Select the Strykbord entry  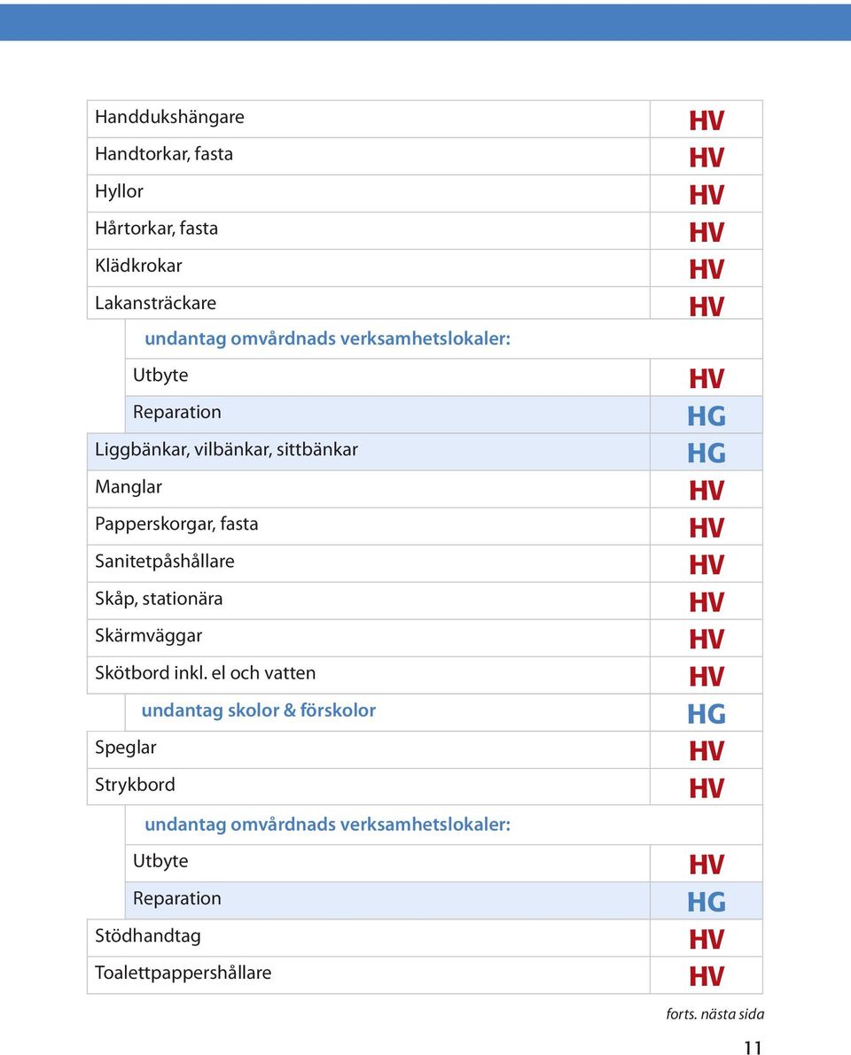coord(135,785)
